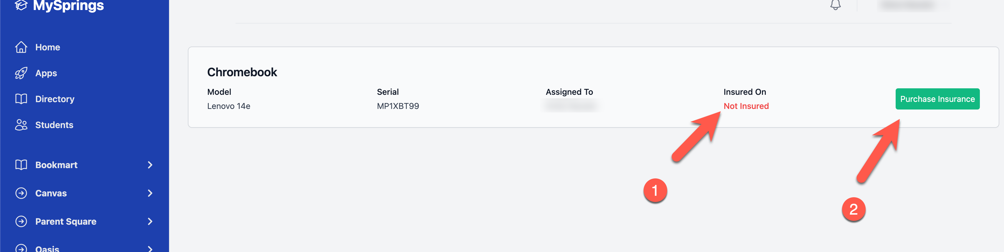Click the Apps rocket icon
1004x252 pixels.
tap(21, 73)
